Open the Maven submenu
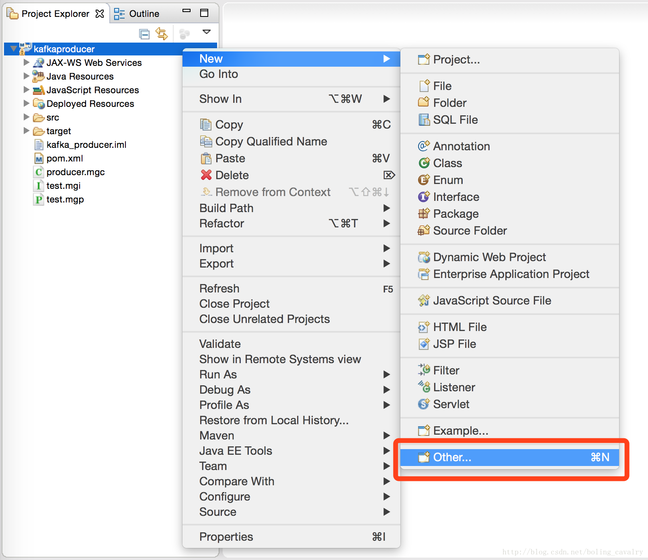The image size is (648, 560). pyautogui.click(x=291, y=435)
